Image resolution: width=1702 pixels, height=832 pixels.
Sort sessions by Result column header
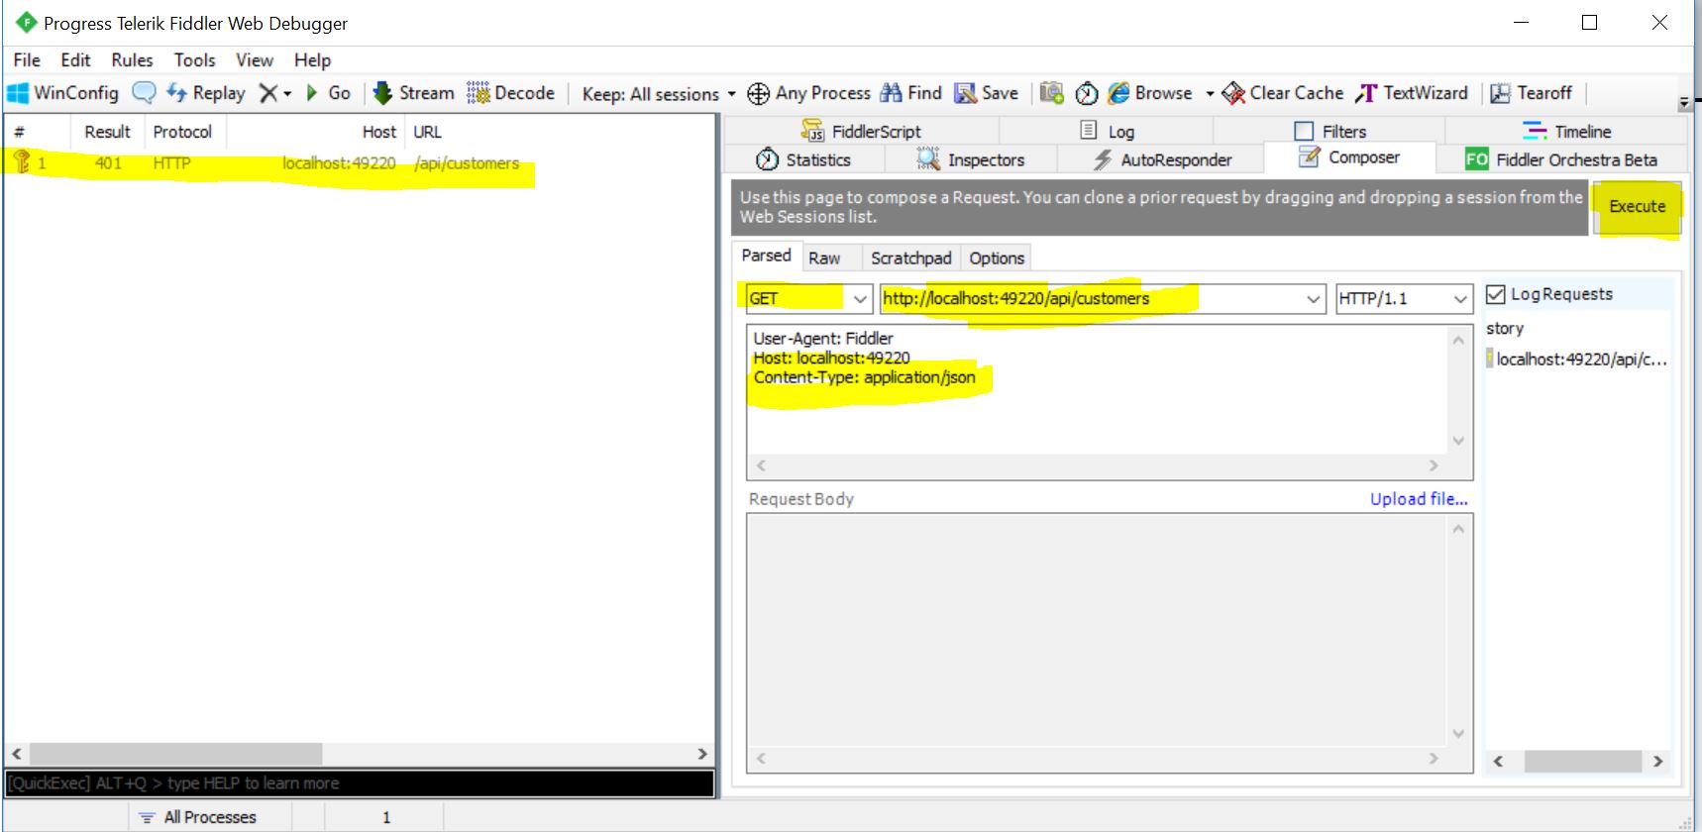pyautogui.click(x=107, y=132)
